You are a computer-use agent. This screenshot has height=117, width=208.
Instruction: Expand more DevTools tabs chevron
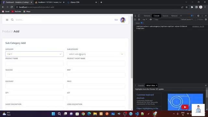click(x=181, y=16)
